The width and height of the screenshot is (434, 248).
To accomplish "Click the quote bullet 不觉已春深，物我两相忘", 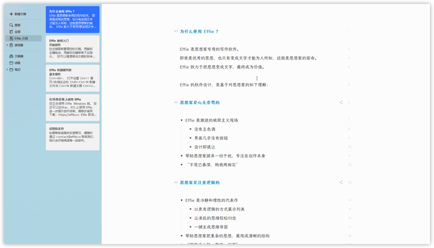I will pos(212,165).
